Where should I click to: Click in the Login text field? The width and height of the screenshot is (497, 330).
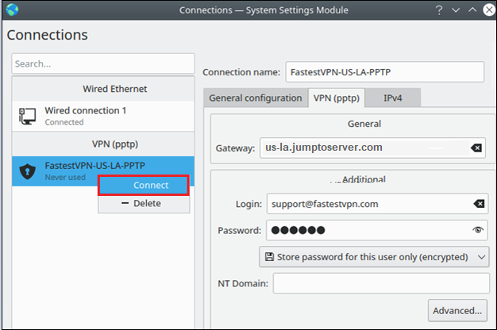click(x=377, y=204)
